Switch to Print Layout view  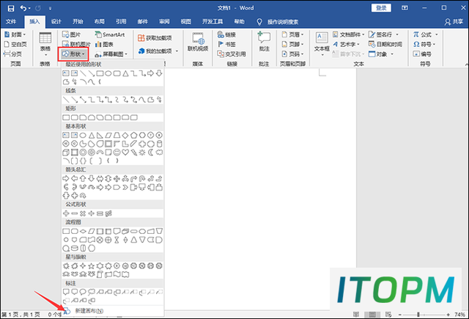[372, 315]
